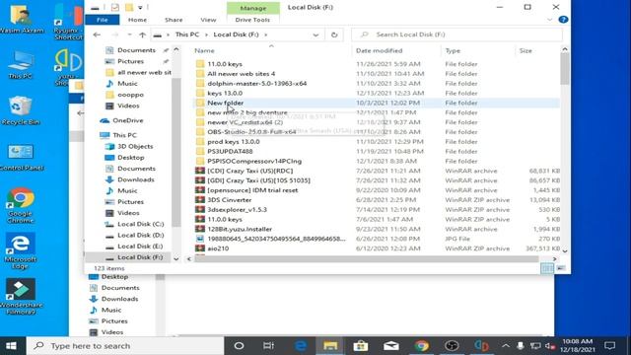
Task: Open the View ribbon tab
Action: 208,20
